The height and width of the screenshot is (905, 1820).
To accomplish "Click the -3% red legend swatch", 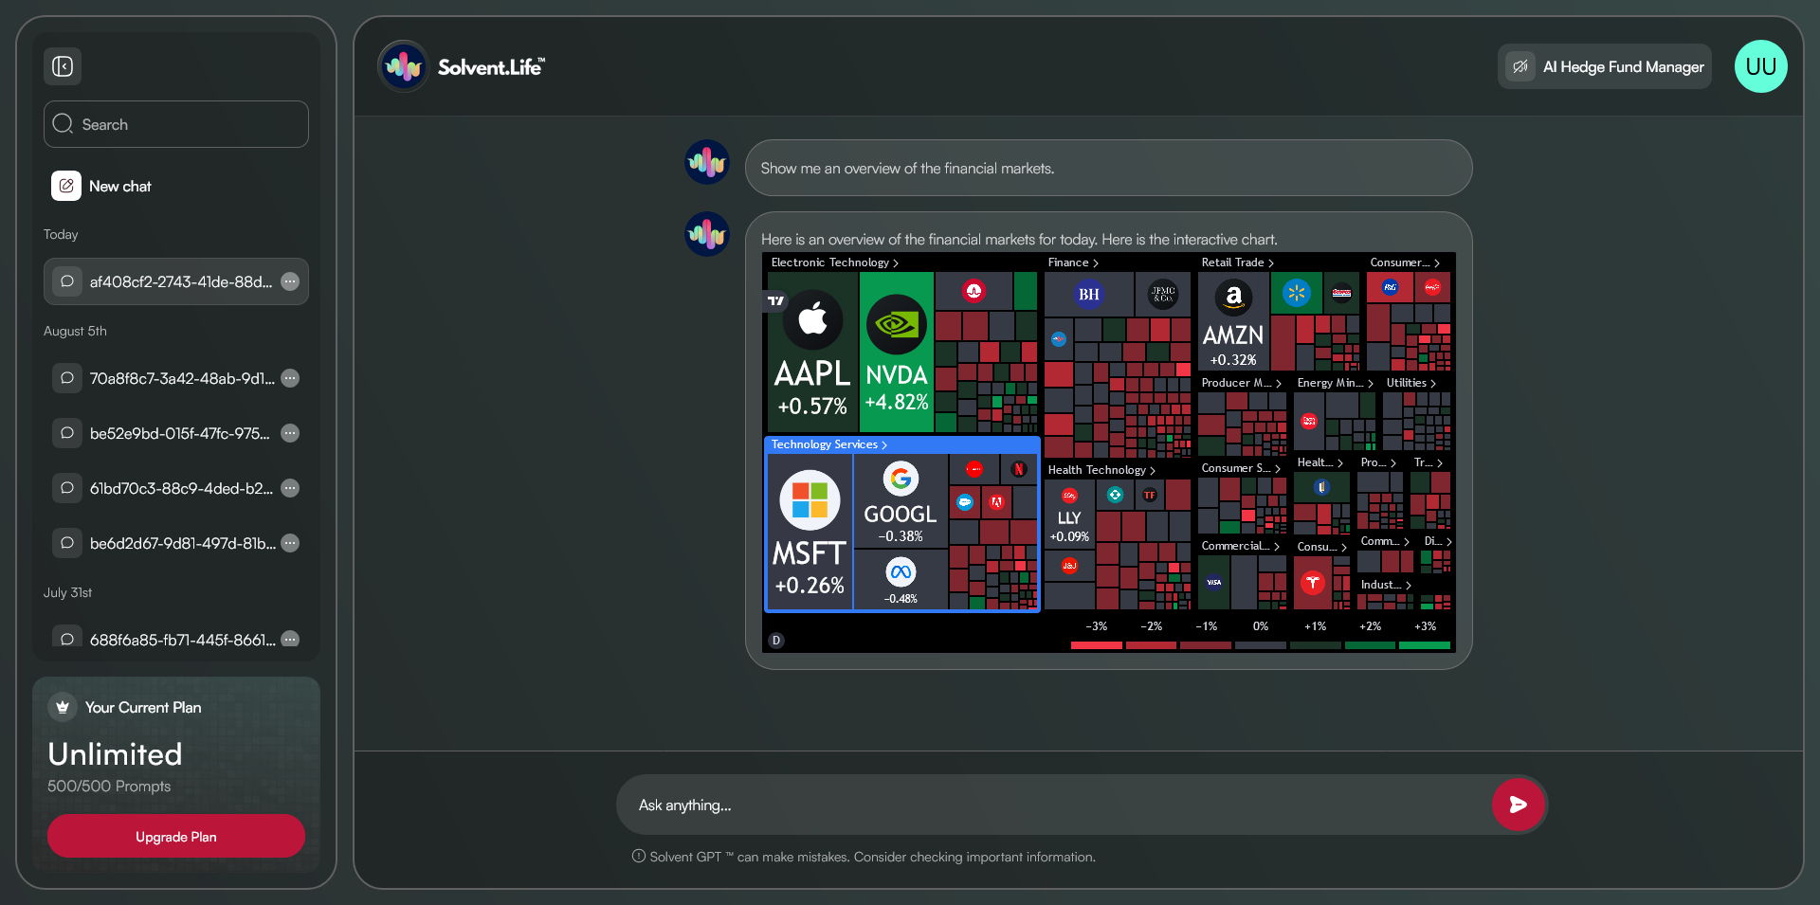I will pos(1096,645).
